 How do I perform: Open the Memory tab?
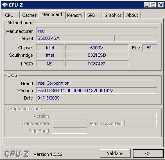[x=75, y=15]
